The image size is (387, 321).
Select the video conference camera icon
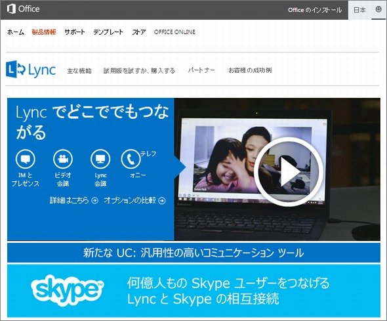click(63, 159)
